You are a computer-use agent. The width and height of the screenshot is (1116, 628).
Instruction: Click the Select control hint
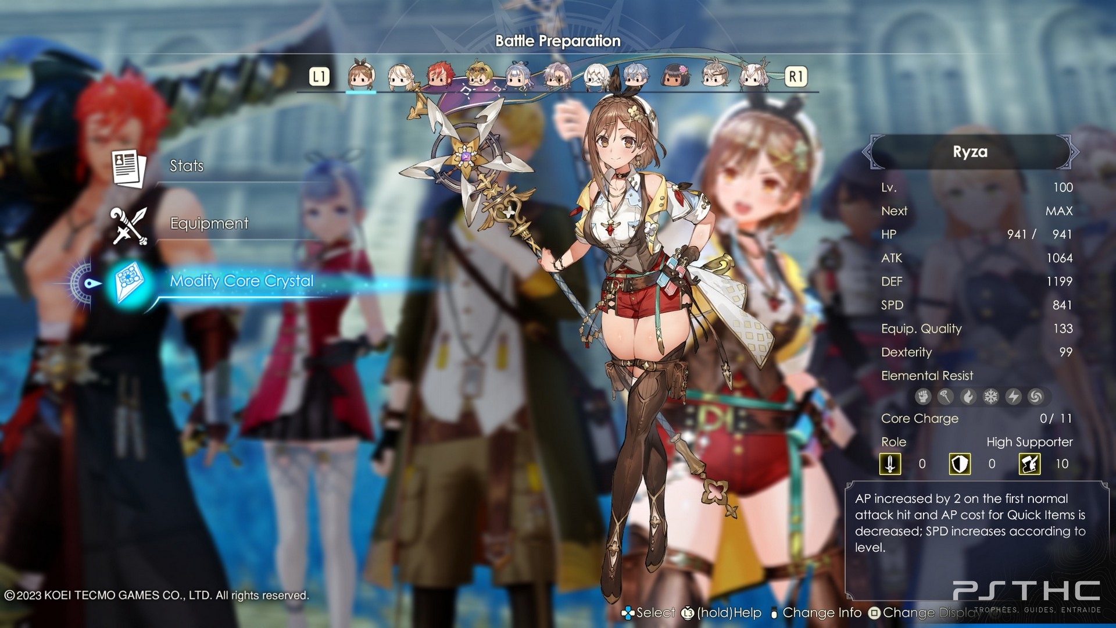click(648, 613)
